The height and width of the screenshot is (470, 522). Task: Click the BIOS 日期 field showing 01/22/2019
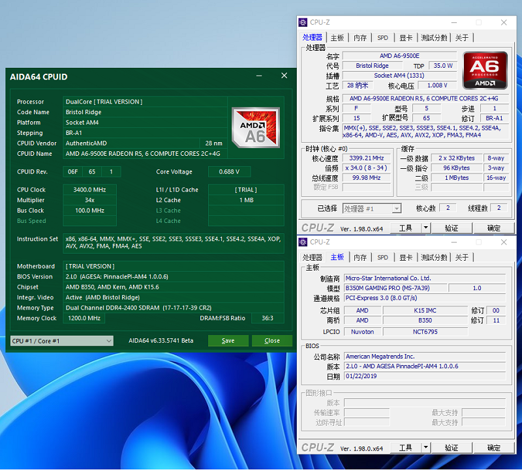[424, 377]
